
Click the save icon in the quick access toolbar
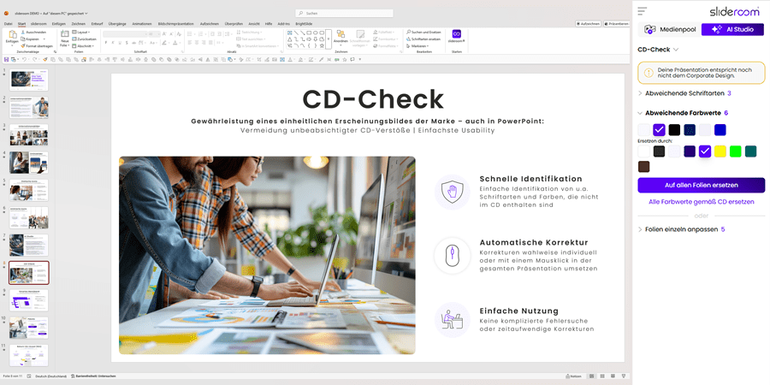pyautogui.click(x=7, y=59)
